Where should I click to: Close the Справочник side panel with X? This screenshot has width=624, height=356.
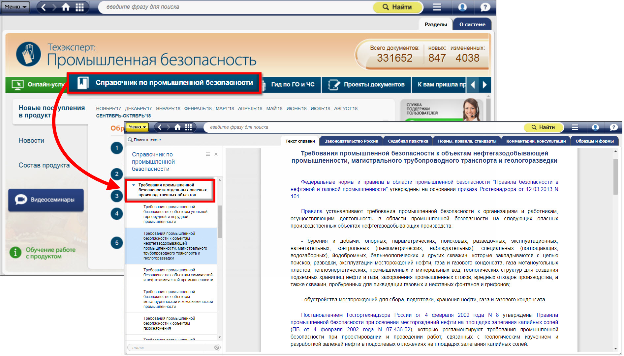click(x=216, y=154)
